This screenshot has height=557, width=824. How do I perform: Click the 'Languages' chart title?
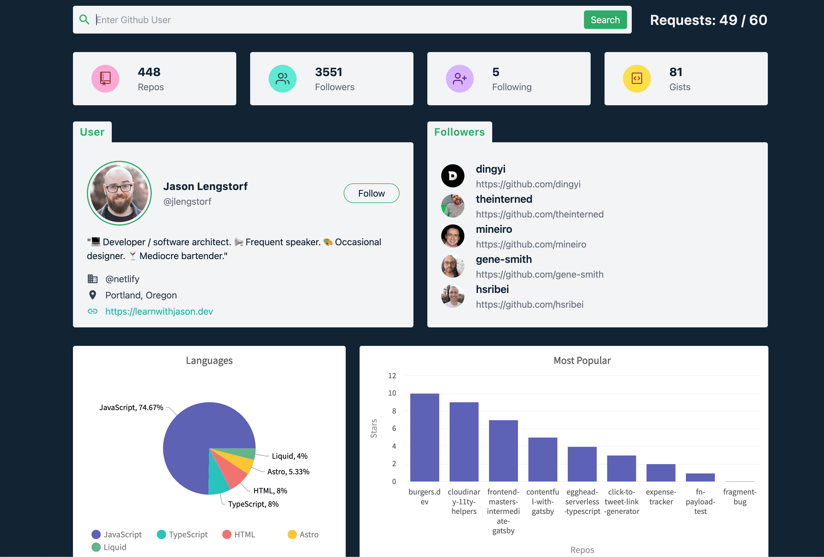pos(209,360)
